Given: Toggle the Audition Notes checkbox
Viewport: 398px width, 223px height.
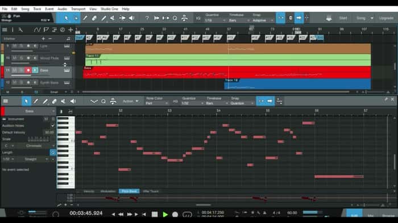Looking at the screenshot, I should click(52, 125).
